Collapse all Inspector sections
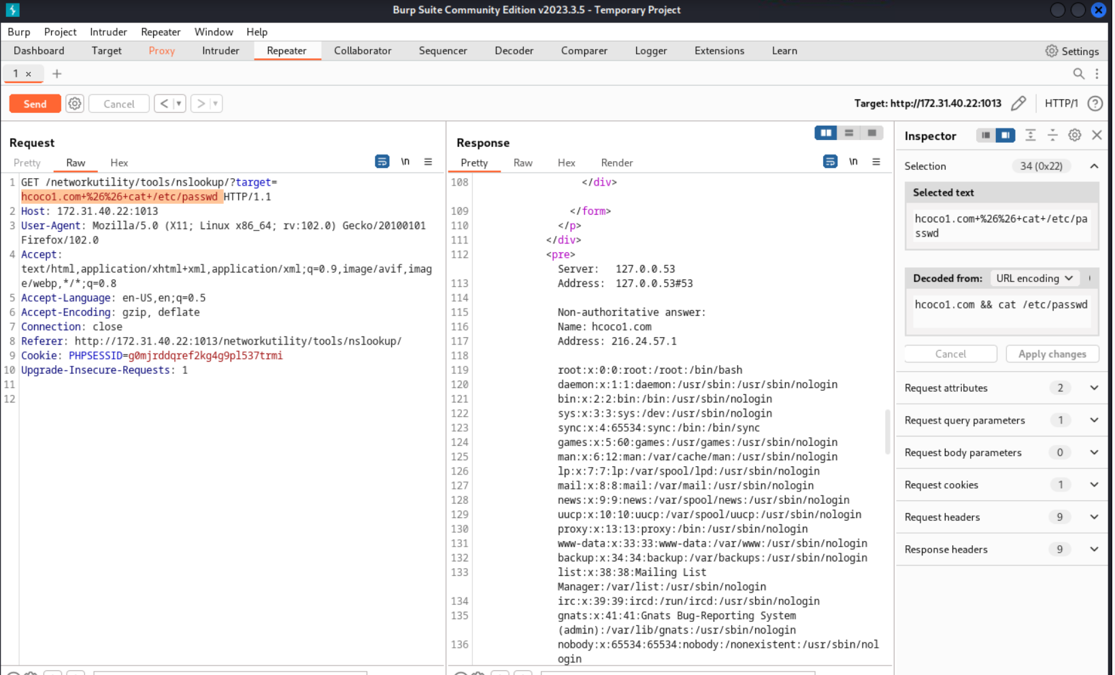1115x675 pixels. coord(1052,135)
